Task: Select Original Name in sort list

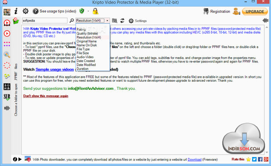Action: (93, 41)
